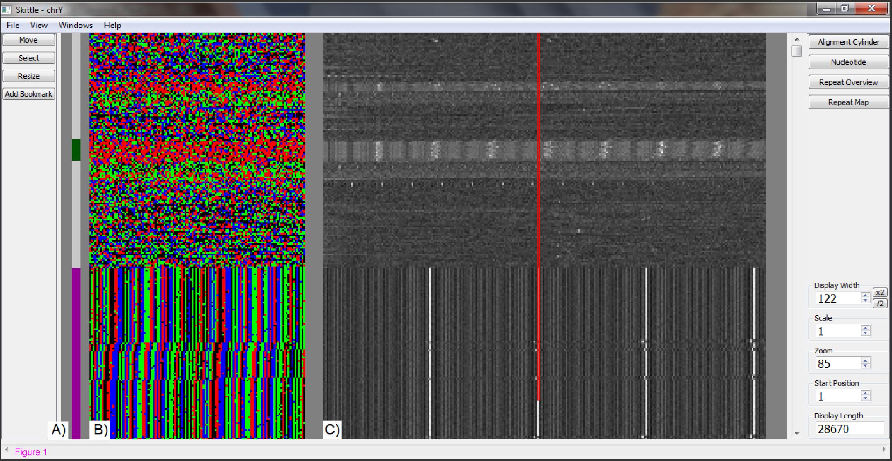
Task: Open the Help menu
Action: 112,25
